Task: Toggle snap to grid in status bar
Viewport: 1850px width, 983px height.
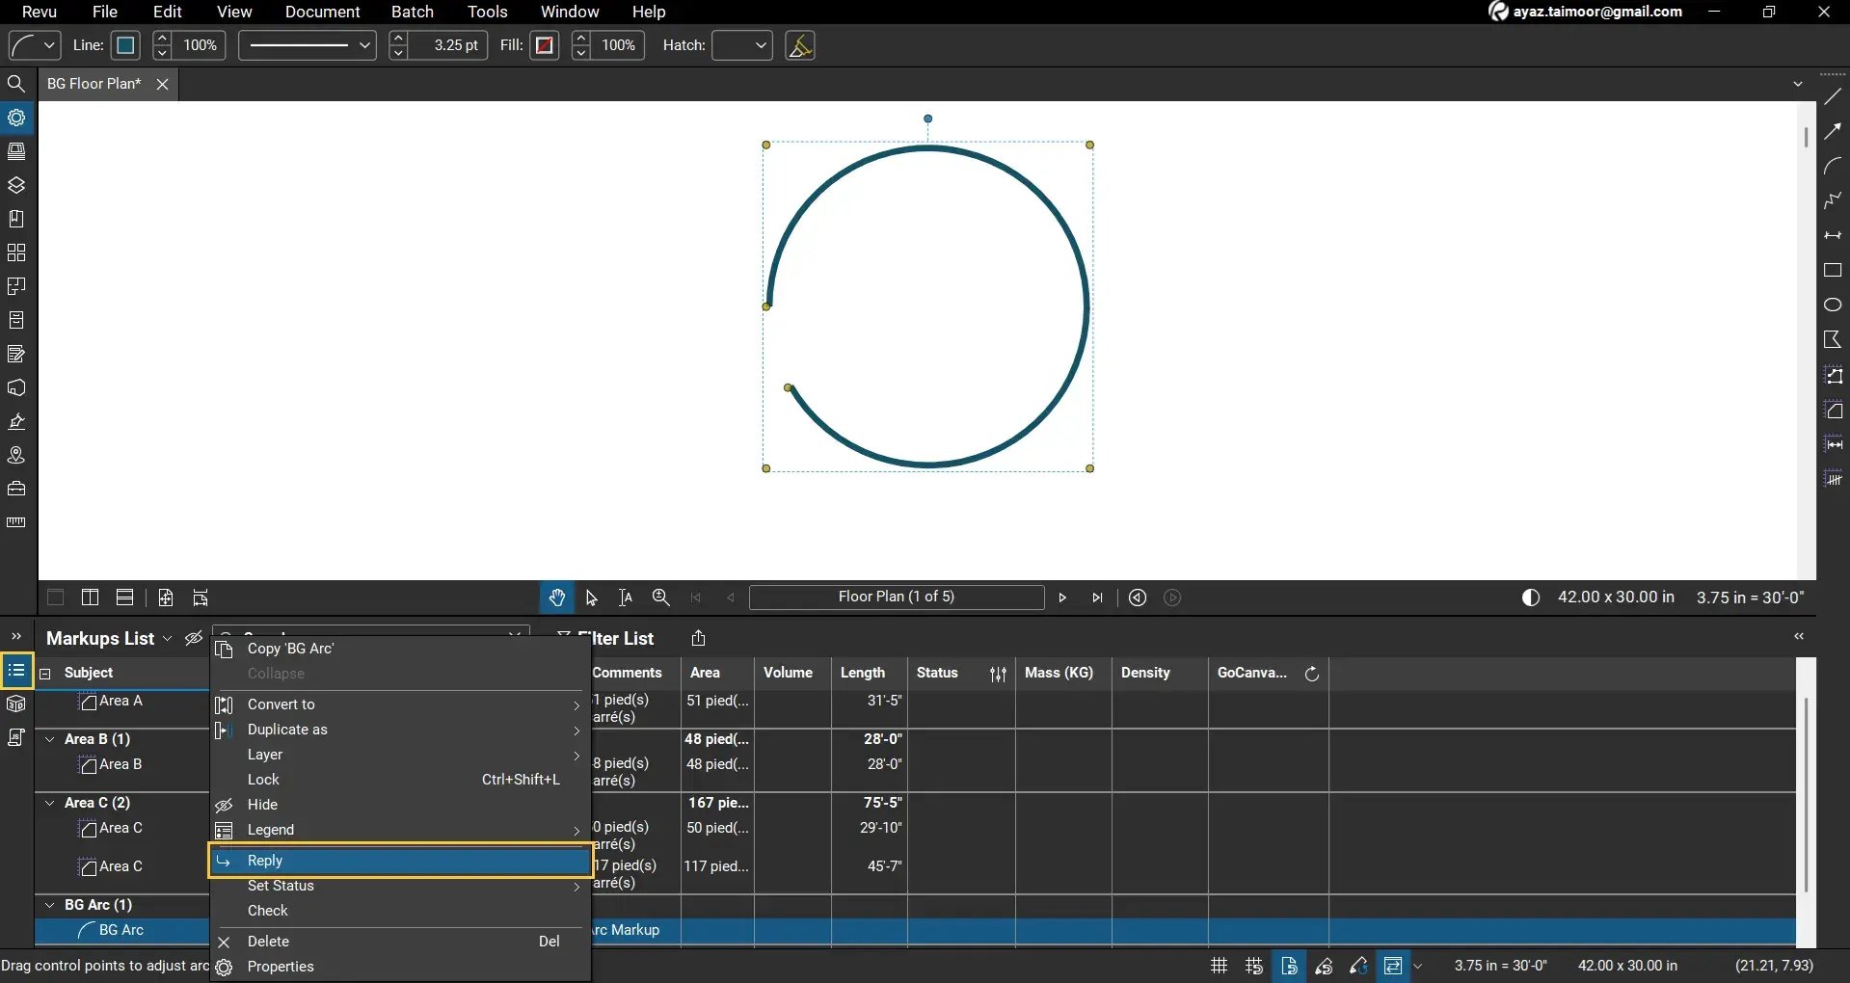Action: (x=1253, y=966)
